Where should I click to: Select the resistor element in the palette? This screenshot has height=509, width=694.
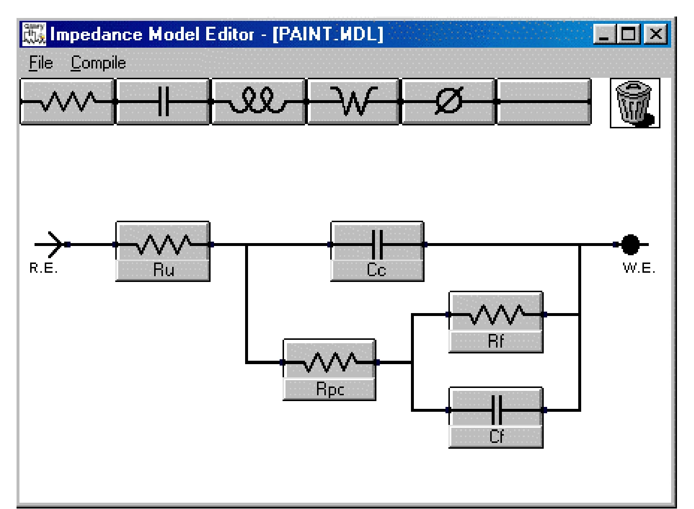point(67,102)
